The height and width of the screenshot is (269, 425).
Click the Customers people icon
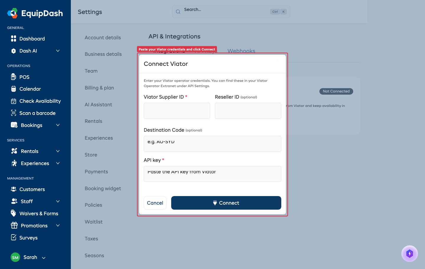pyautogui.click(x=14, y=189)
